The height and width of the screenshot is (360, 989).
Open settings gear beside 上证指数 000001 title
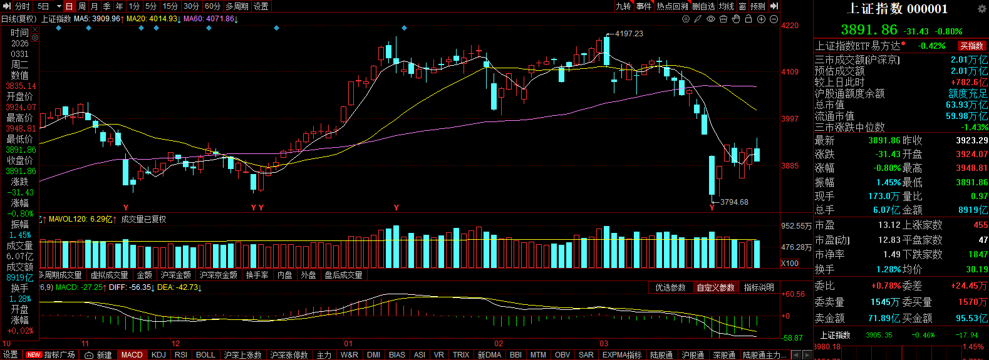(x=982, y=9)
